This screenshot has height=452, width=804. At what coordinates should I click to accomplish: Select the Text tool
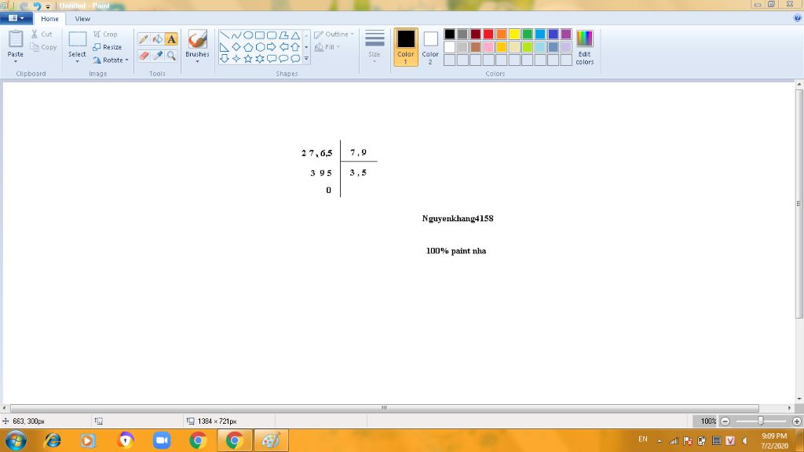pyautogui.click(x=171, y=39)
